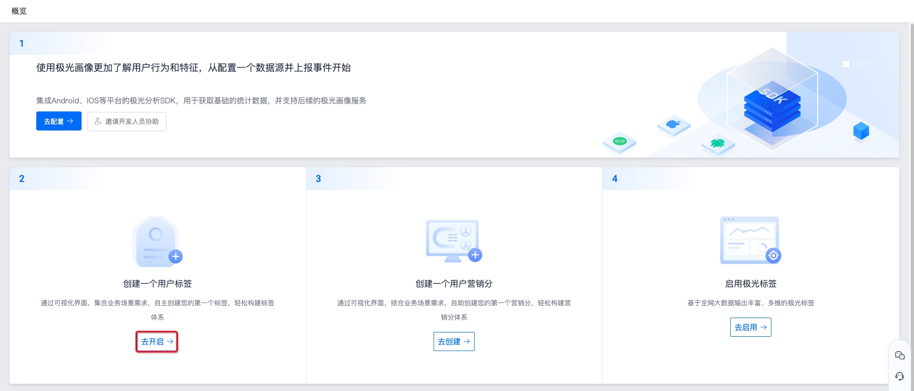Click the description starting 集成Android、IOS等平台
Viewport: 914px width, 391px height.
click(201, 100)
